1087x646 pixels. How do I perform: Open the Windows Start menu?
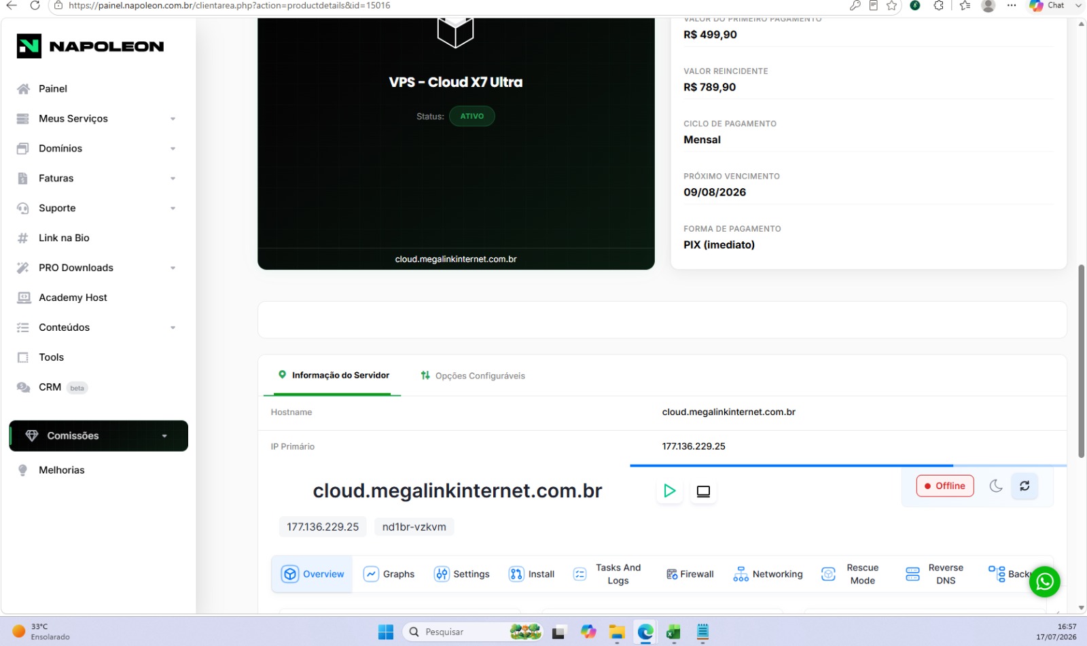point(386,632)
